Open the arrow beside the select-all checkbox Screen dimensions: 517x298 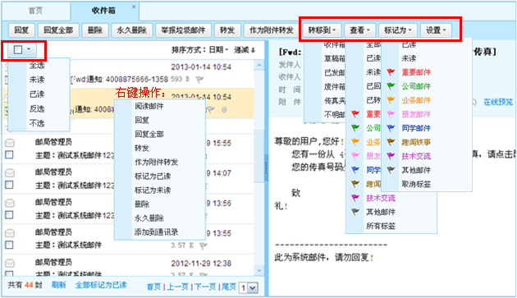29,49
